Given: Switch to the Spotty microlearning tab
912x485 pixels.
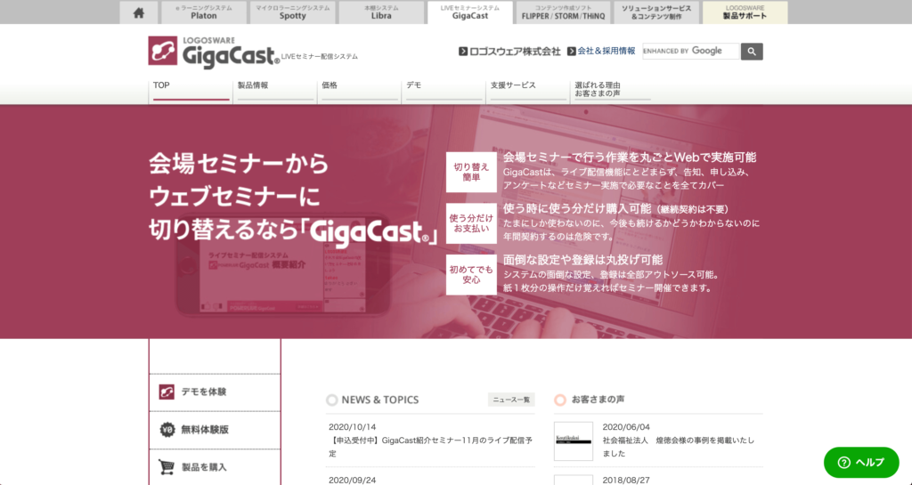Looking at the screenshot, I should point(292,12).
